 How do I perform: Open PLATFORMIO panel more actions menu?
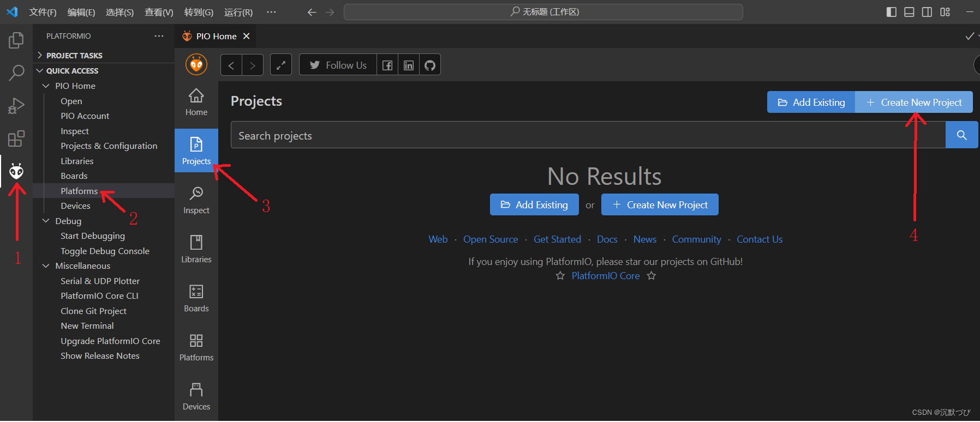tap(159, 36)
